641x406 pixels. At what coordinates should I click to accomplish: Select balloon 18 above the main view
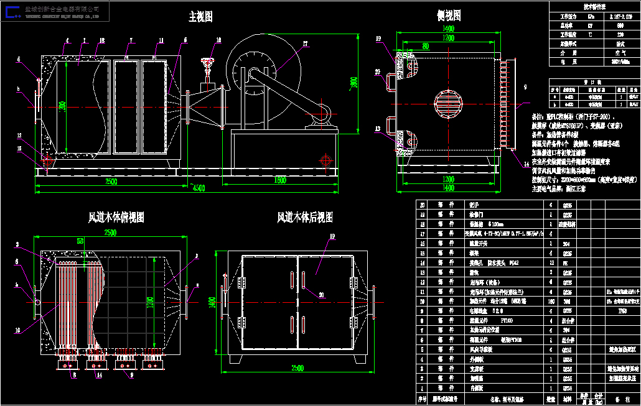(102, 40)
